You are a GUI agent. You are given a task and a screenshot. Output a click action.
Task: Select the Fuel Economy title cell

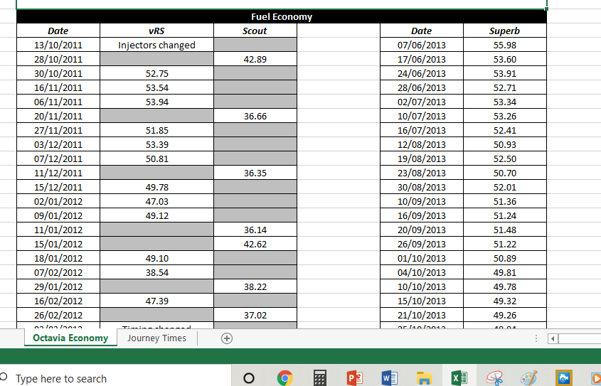(x=282, y=17)
